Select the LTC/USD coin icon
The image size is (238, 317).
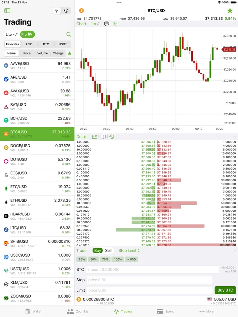(x=6, y=230)
